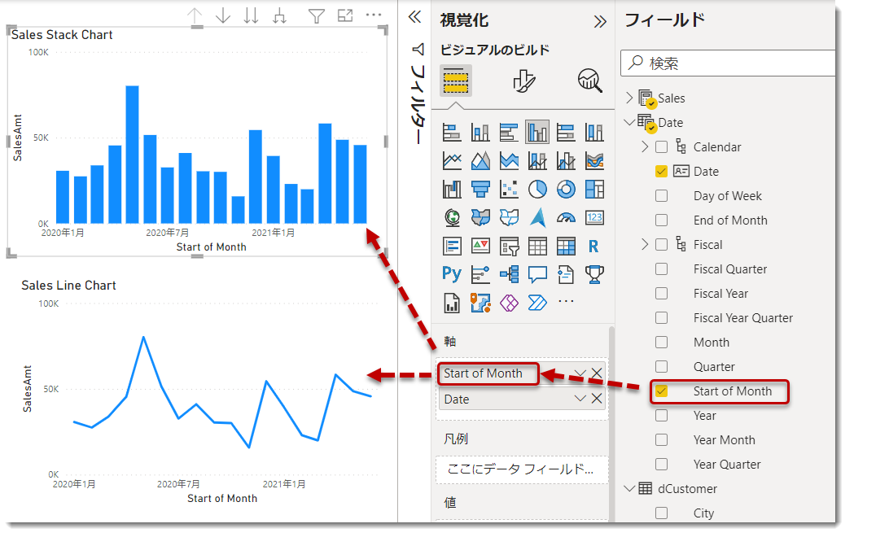The image size is (889, 537).
Task: Select the slicer visual icon
Action: click(509, 246)
